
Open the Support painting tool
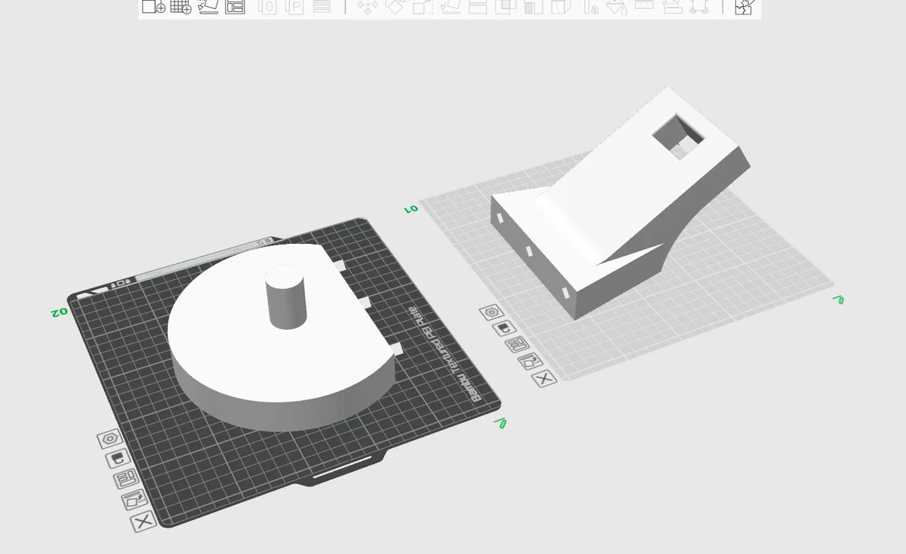[x=532, y=7]
